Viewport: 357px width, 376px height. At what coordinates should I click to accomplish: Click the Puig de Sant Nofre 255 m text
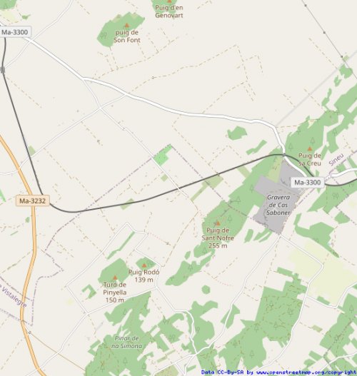(218, 238)
